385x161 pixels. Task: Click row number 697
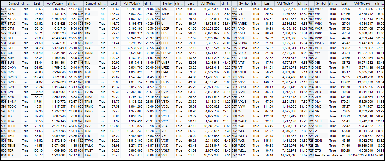click(x=234, y=155)
